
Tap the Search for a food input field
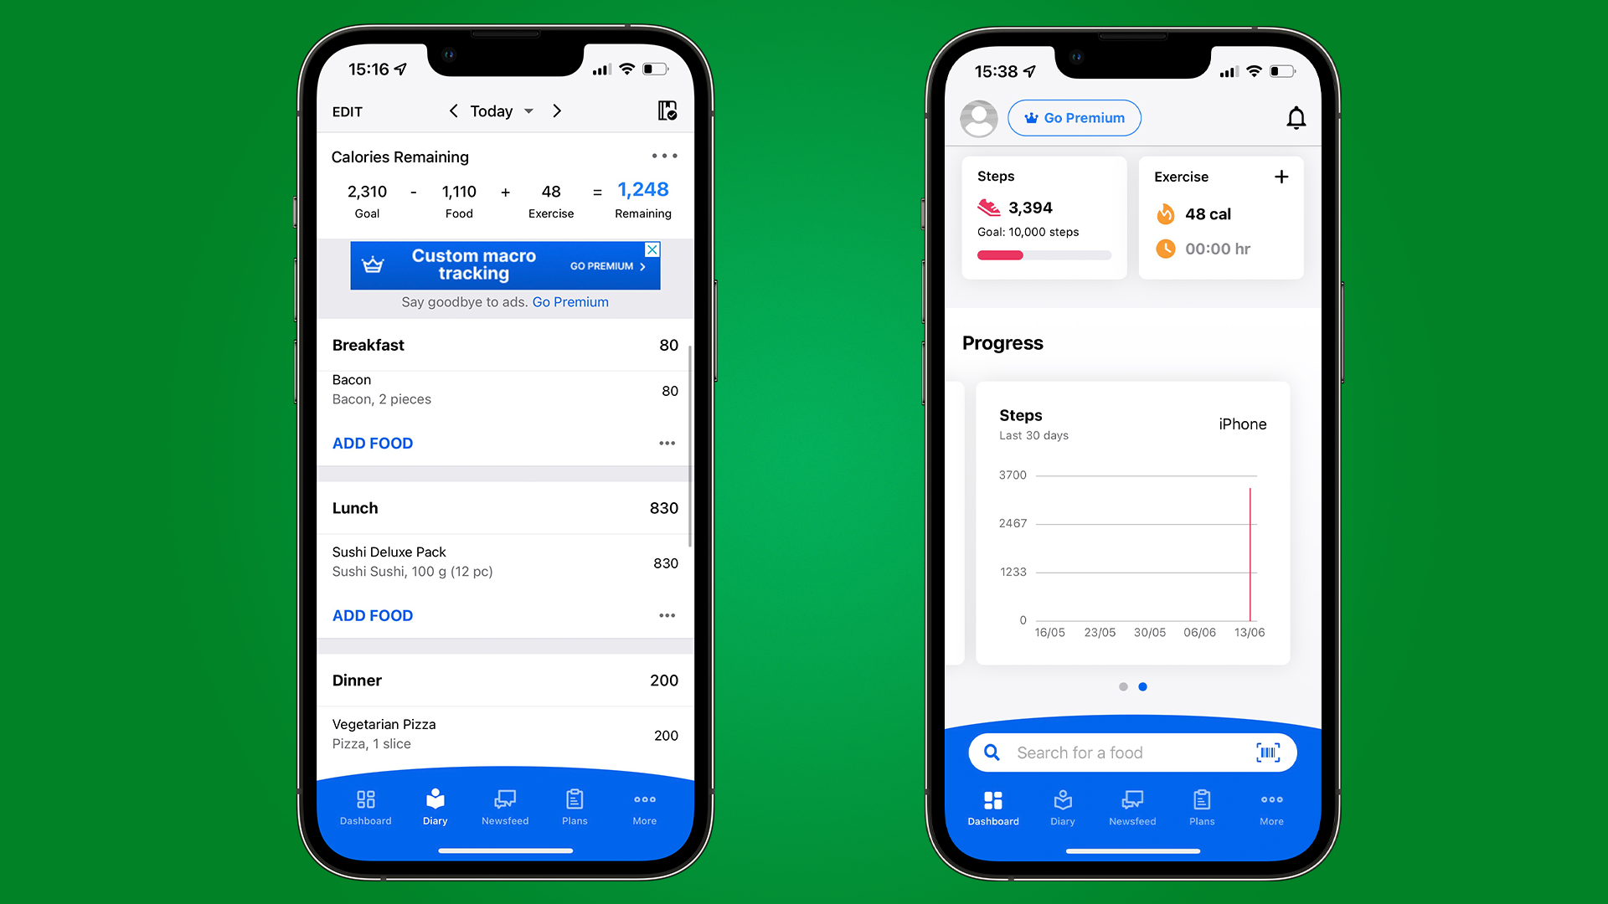[1132, 752]
